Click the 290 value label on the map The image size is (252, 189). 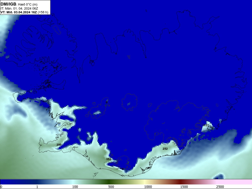59,145
